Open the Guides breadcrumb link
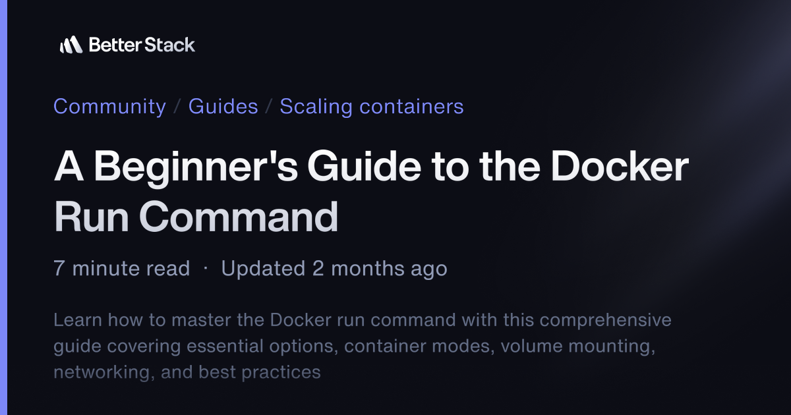This screenshot has width=791, height=415. click(223, 107)
